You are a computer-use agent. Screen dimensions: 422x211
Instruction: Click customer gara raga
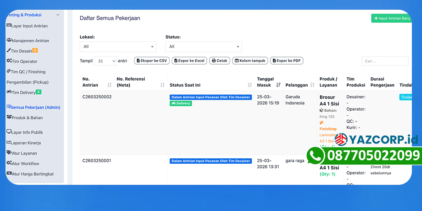295,161
